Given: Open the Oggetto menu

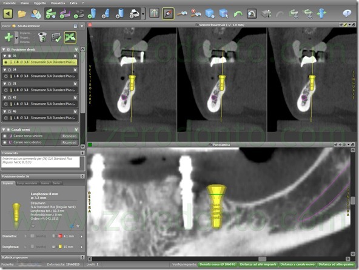Looking at the screenshot, I should (40, 3).
